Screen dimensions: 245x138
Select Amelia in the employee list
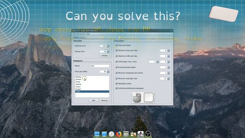click(x=92, y=79)
